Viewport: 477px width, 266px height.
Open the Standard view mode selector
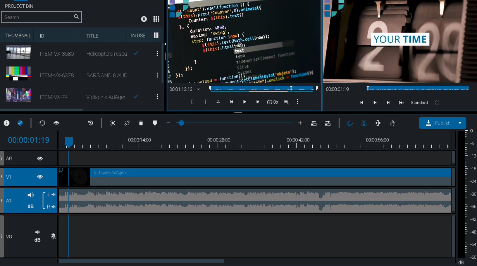(419, 102)
